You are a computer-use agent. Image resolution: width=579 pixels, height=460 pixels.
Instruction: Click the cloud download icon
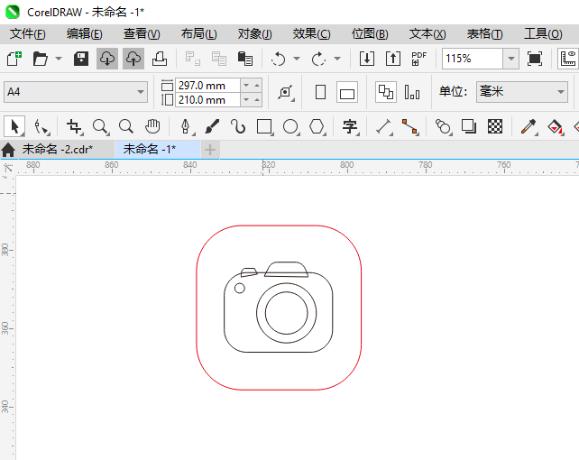pos(107,59)
